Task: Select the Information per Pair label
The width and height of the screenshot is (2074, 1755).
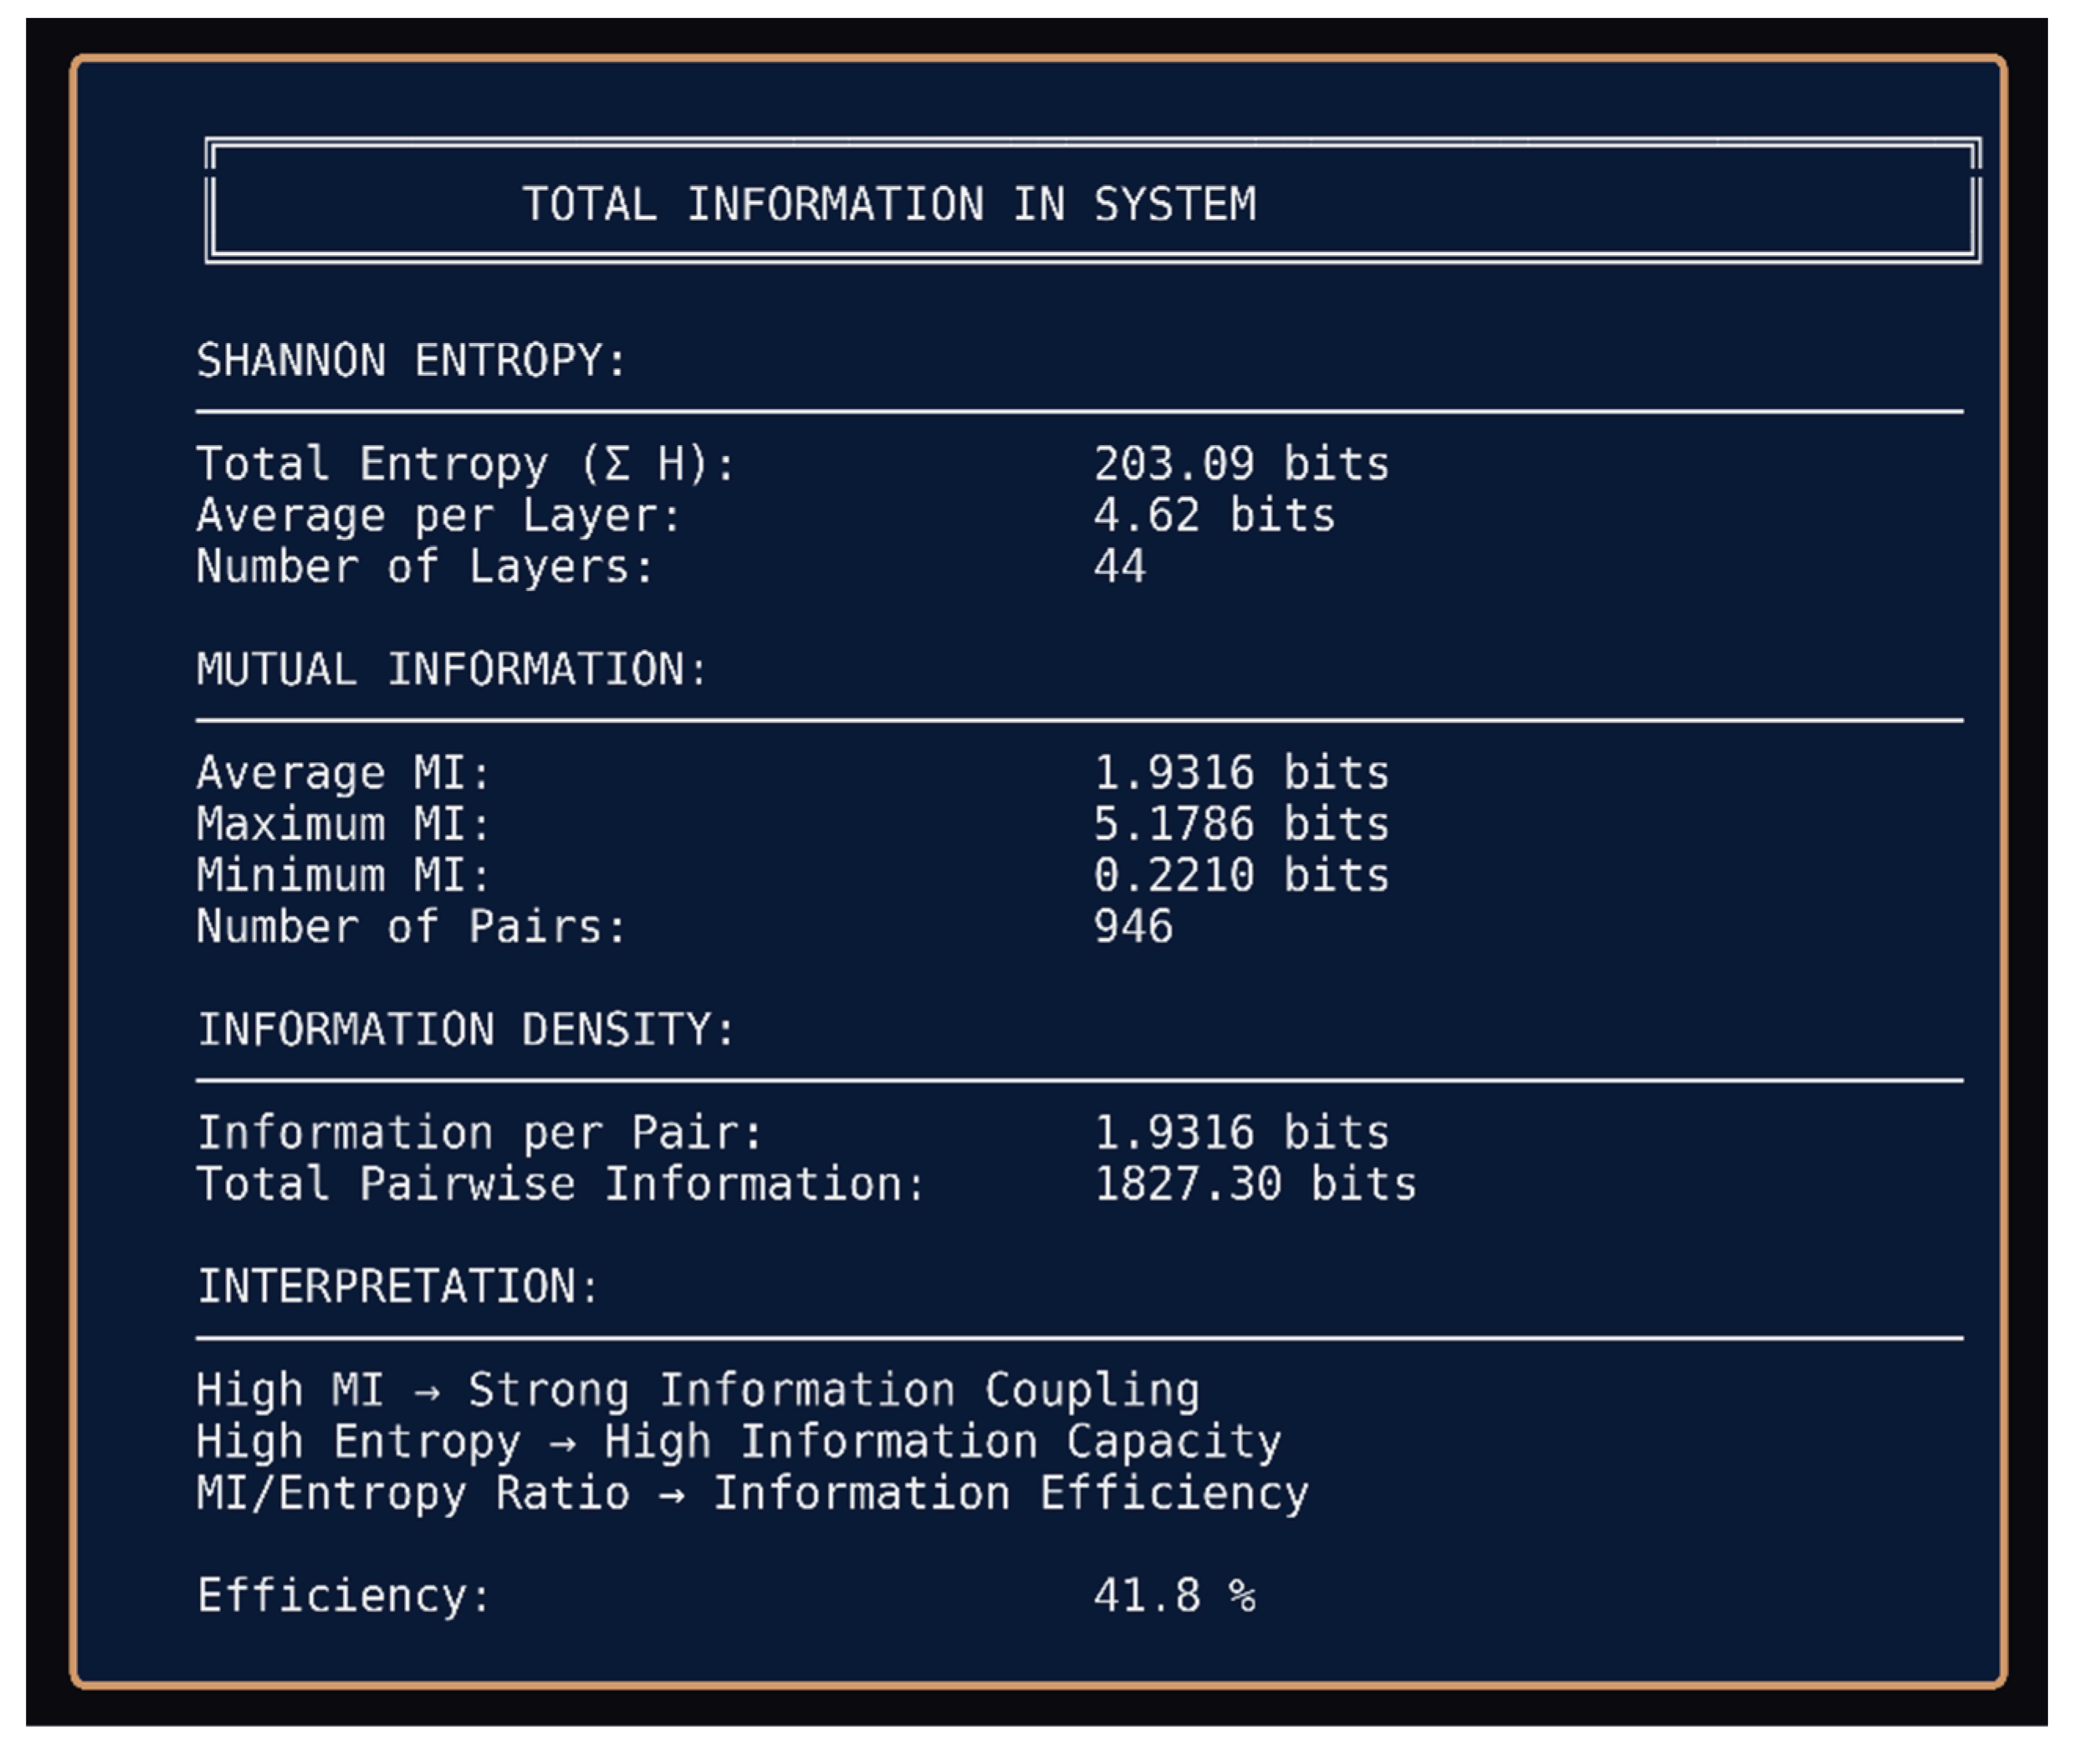Action: coord(479,1132)
